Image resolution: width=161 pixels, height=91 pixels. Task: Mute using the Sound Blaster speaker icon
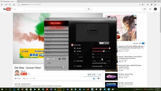(x=46, y=67)
